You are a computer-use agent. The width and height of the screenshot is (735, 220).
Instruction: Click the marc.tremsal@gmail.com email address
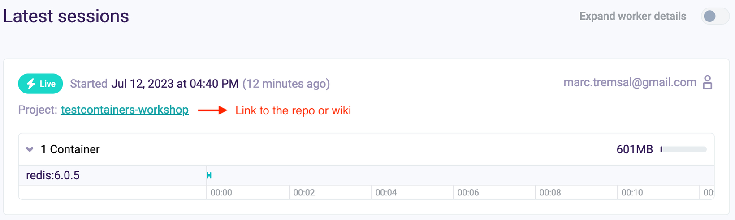(x=630, y=82)
